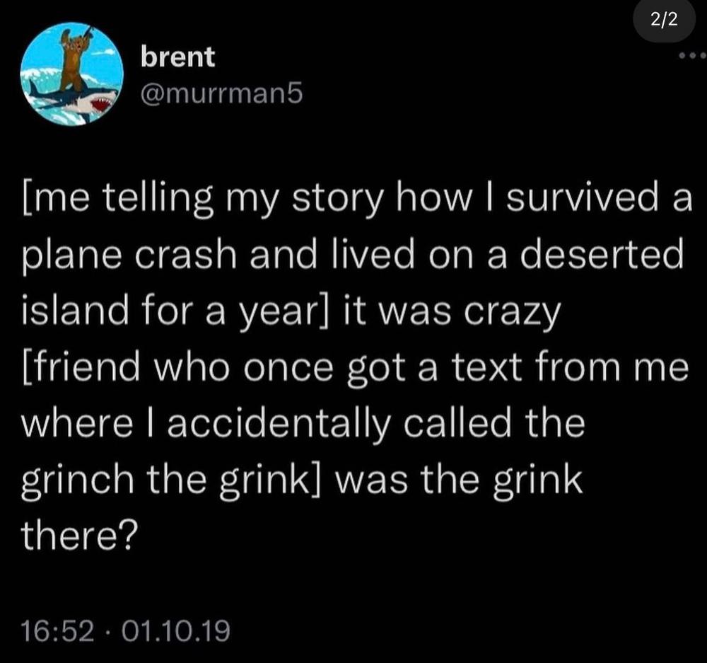
Task: Click the 16:52 tweet timestamp
Action: pos(58,630)
